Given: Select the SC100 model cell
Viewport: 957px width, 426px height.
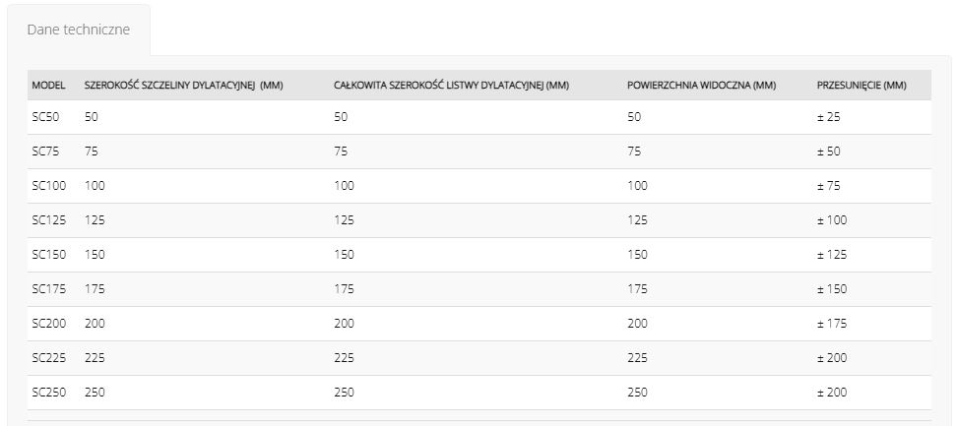Looking at the screenshot, I should 49,186.
